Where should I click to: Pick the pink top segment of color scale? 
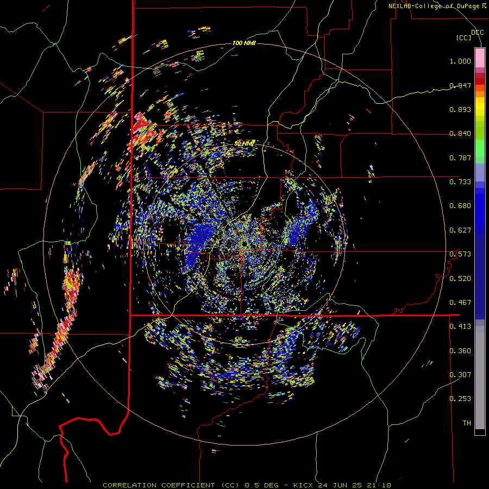coord(480,58)
